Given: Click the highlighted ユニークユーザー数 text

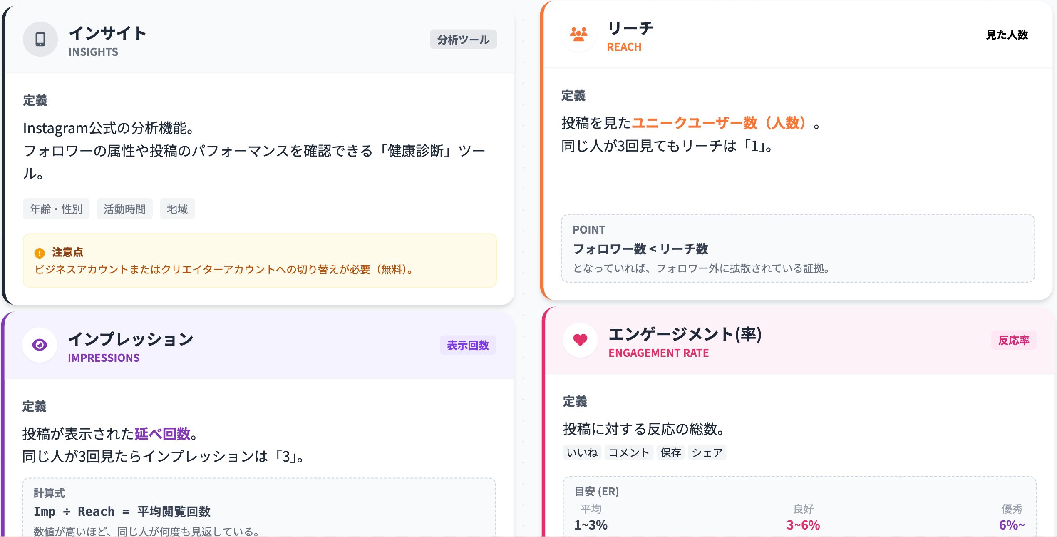Looking at the screenshot, I should click(695, 123).
